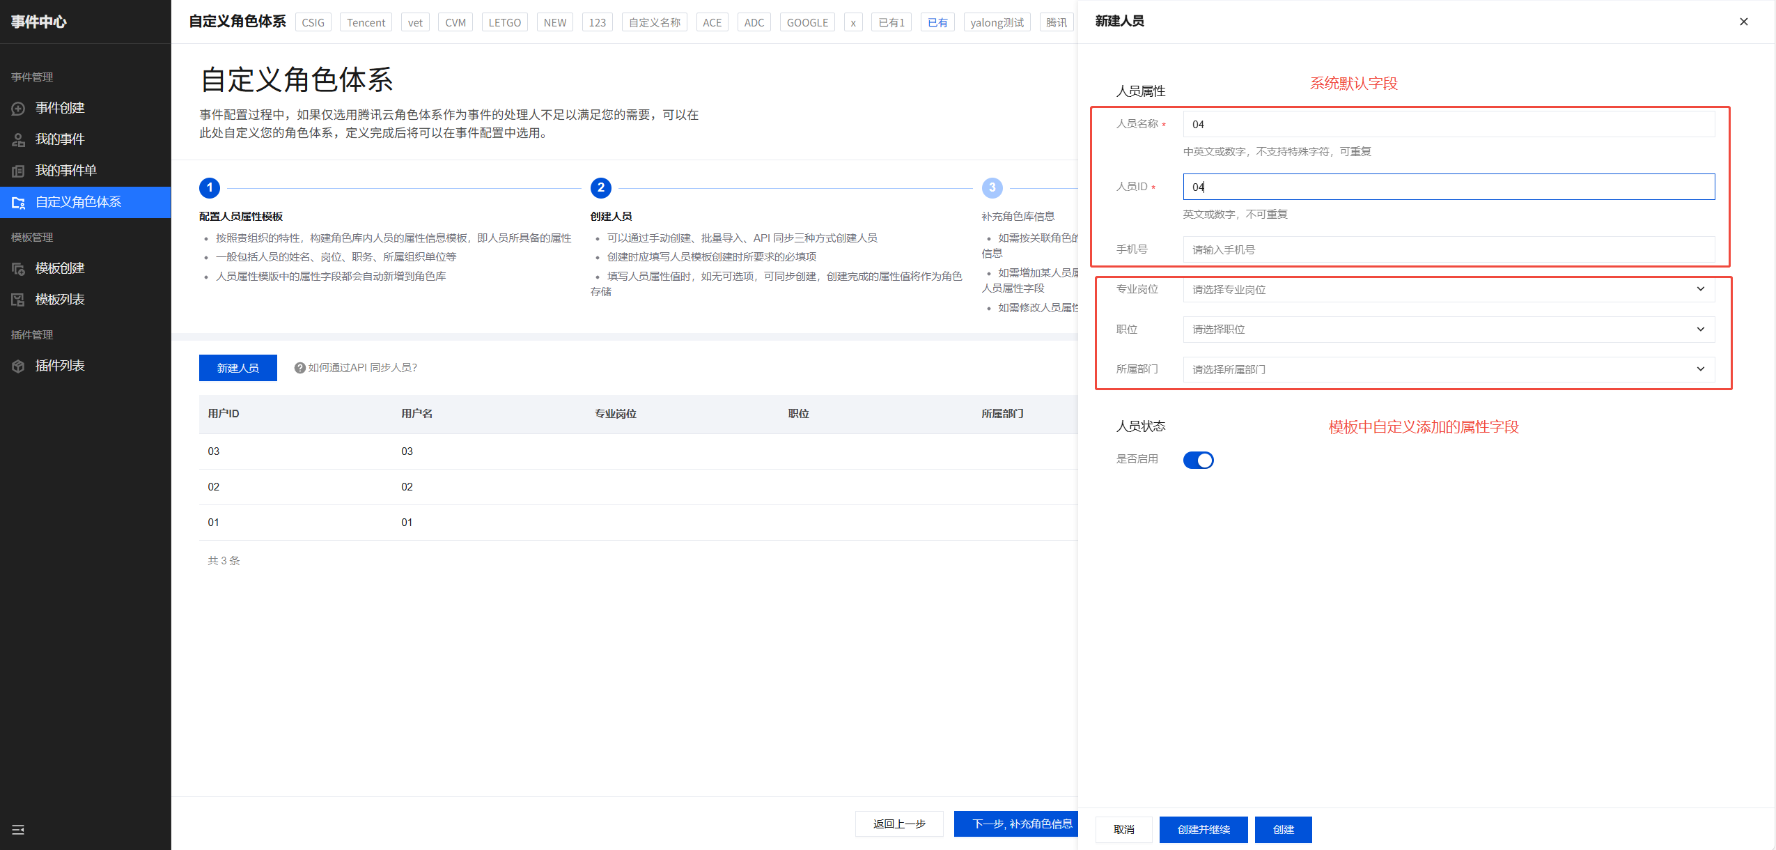
Task: Click the 事件创建 sidebar icon
Action: [x=19, y=109]
